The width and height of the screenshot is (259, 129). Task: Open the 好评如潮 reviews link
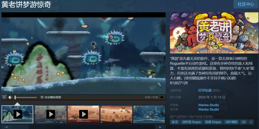click(x=205, y=90)
